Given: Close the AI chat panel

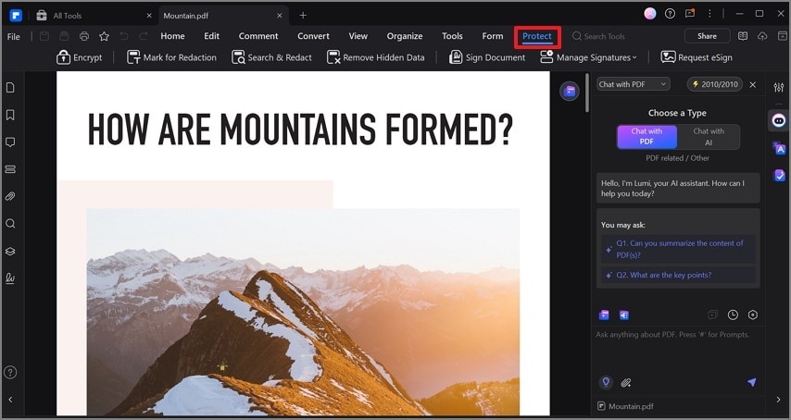Looking at the screenshot, I should tap(753, 84).
